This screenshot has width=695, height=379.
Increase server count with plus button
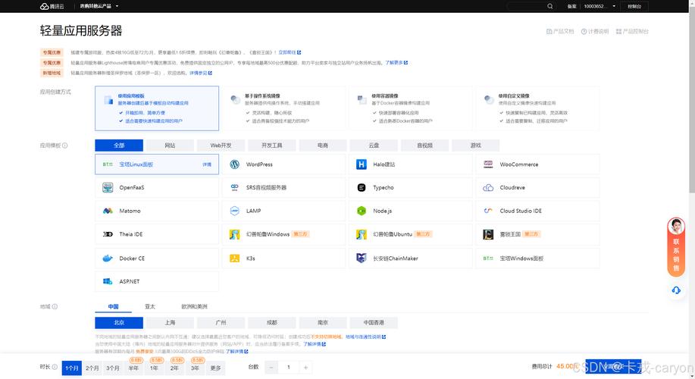tap(305, 367)
